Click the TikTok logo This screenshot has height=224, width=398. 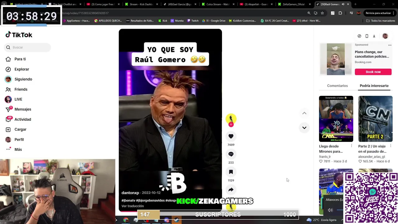coord(19,35)
